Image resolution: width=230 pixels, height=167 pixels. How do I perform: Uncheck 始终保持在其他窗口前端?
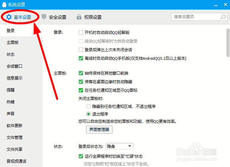click(x=81, y=73)
